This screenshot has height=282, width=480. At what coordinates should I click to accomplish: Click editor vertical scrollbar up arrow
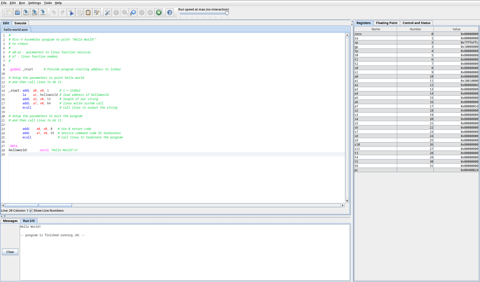click(347, 35)
